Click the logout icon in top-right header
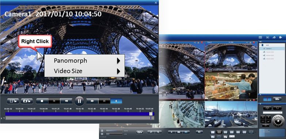Image resolution: width=286 pixels, height=139 pixels. pyautogui.click(x=281, y=37)
